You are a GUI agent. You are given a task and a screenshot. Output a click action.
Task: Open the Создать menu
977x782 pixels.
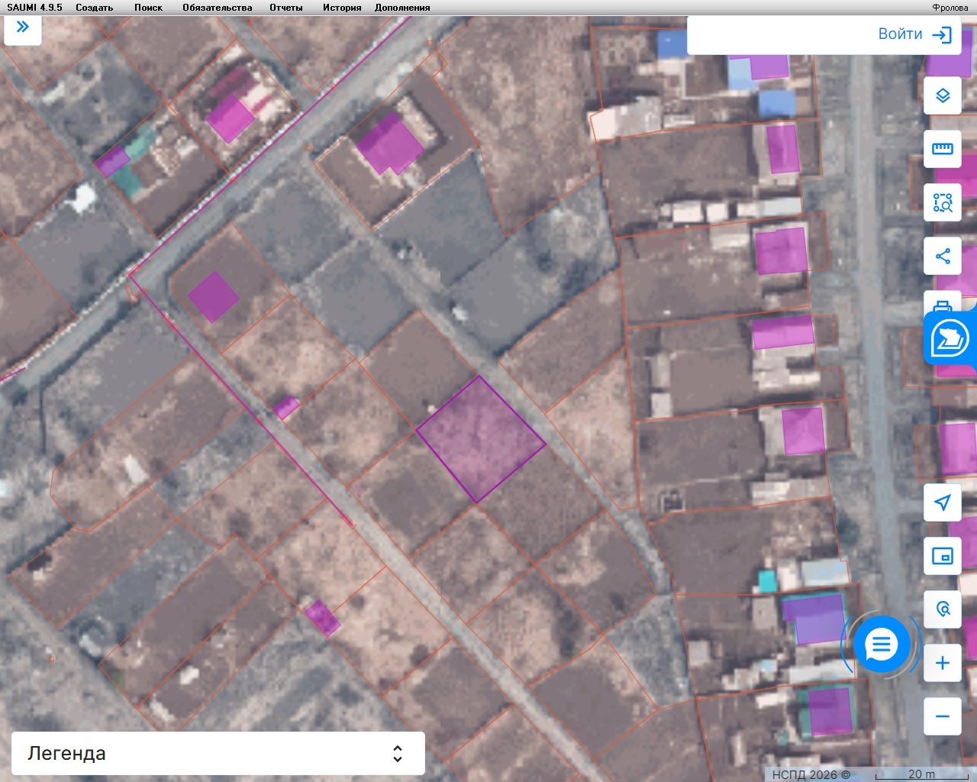[94, 8]
